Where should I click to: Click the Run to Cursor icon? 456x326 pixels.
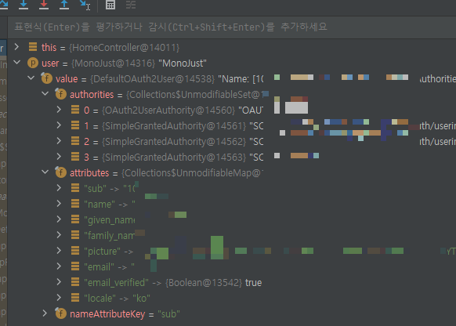[85, 5]
